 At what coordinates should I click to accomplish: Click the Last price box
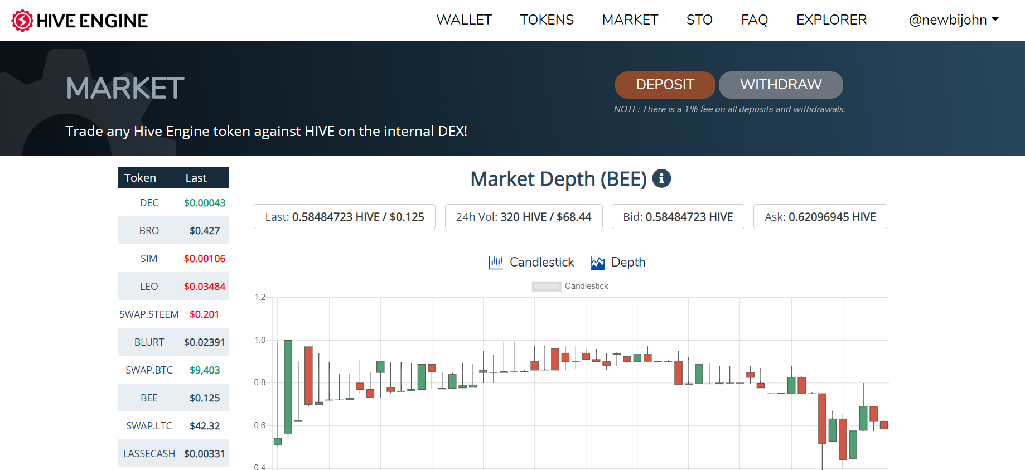pyautogui.click(x=345, y=217)
